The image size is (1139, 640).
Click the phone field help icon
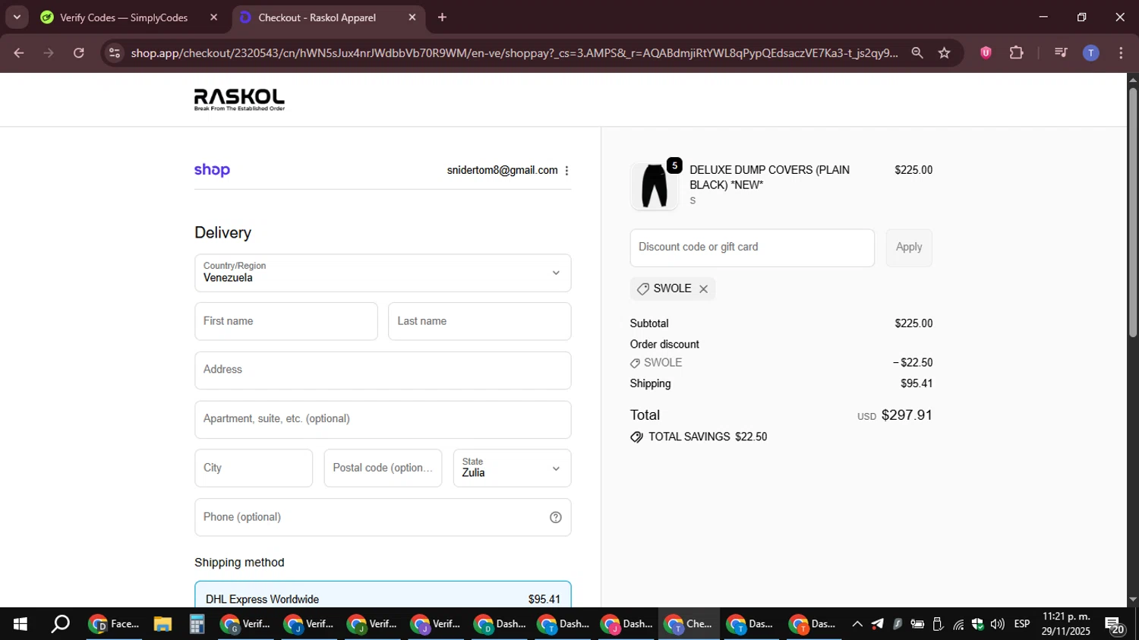point(556,517)
